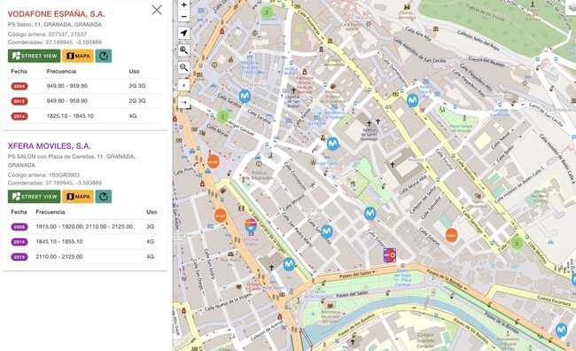Image resolution: width=576 pixels, height=351 pixels.
Task: Click the magnifier with minus map control
Action: [184, 67]
